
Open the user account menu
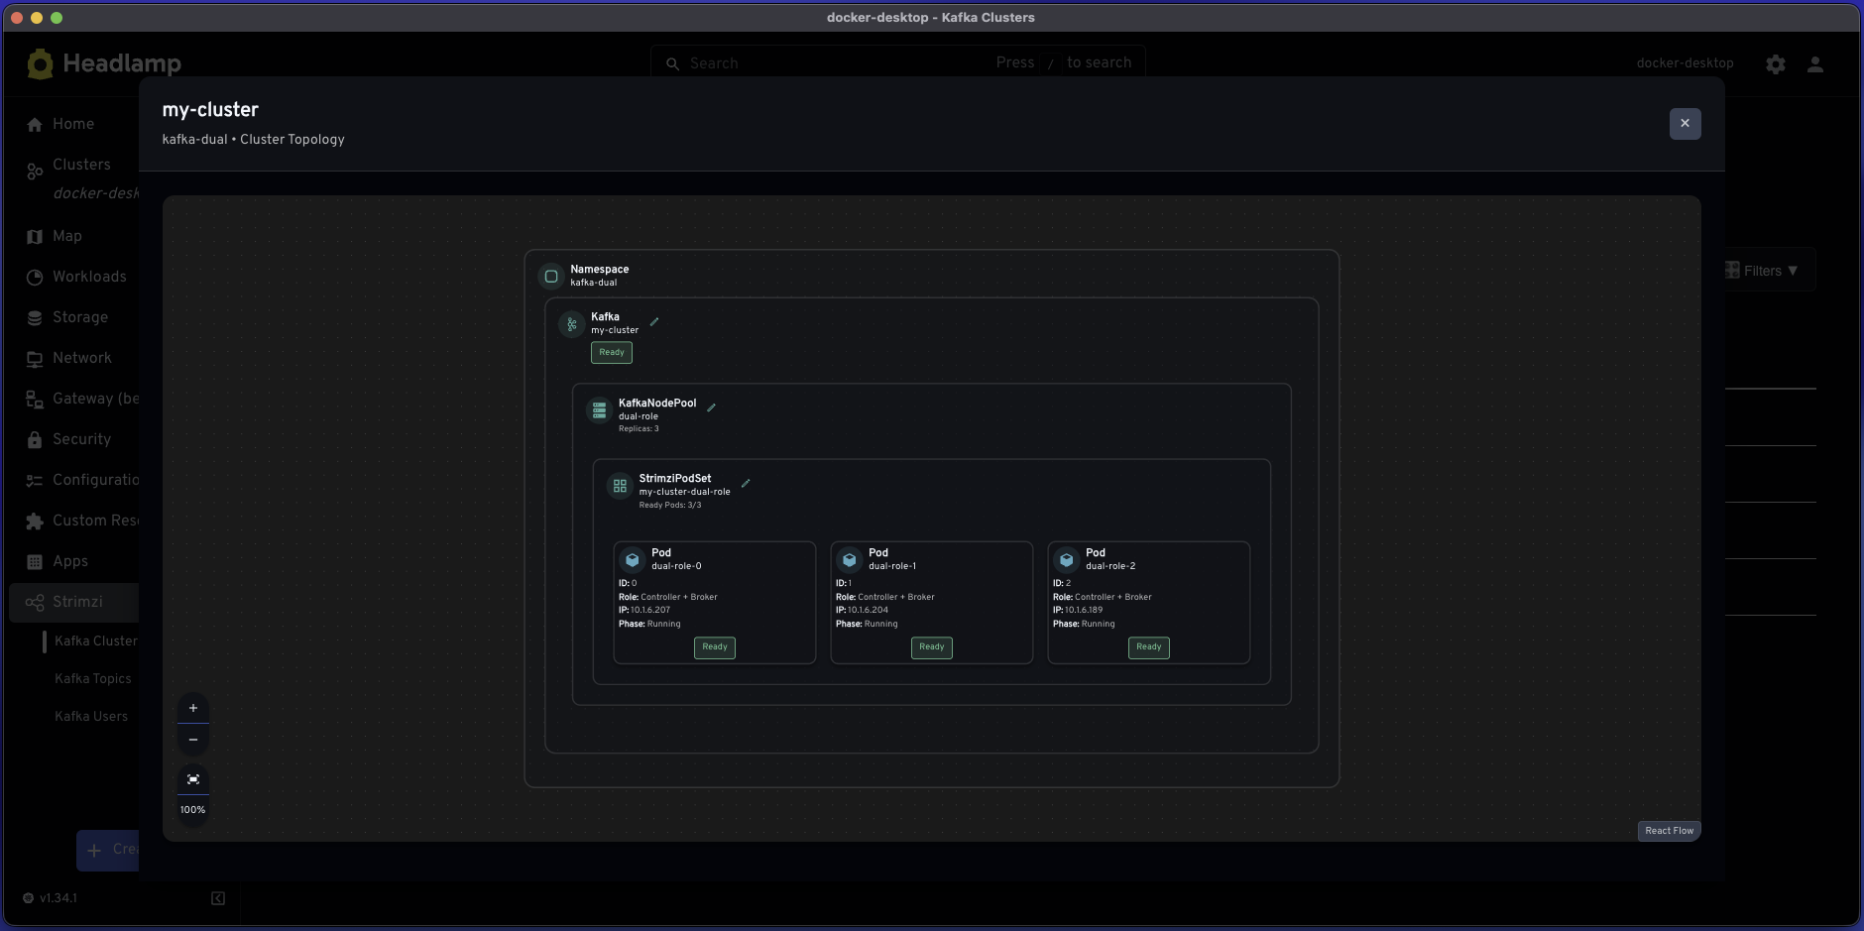tap(1815, 64)
